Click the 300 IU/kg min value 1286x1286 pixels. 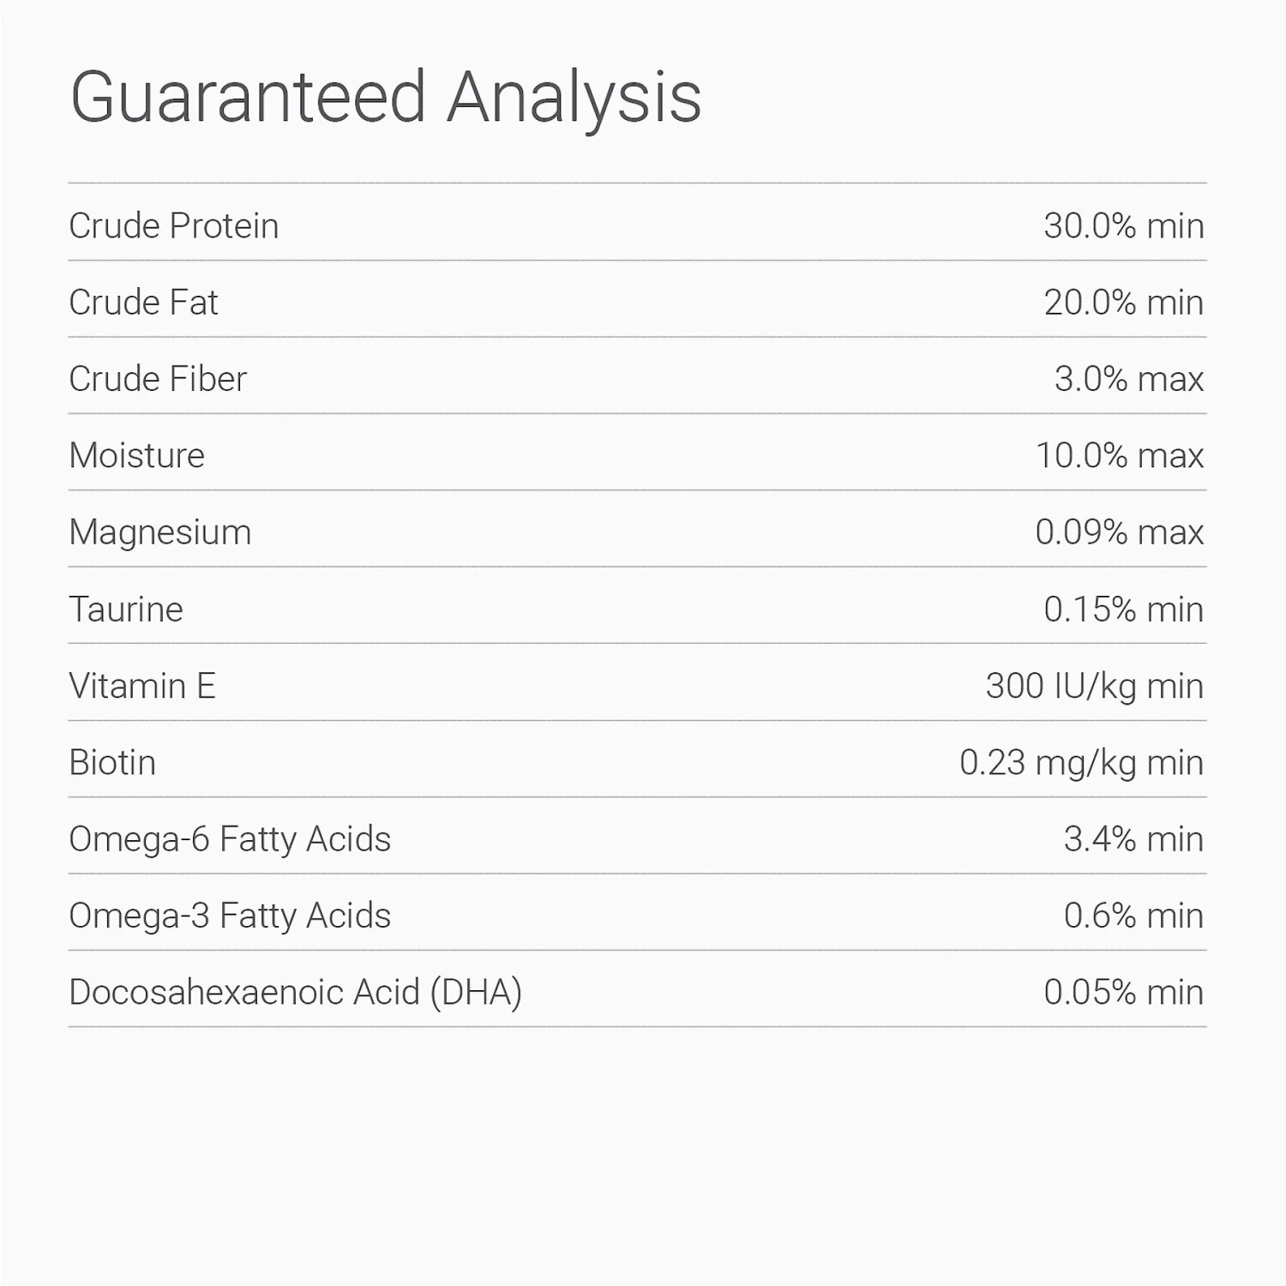tap(1094, 686)
